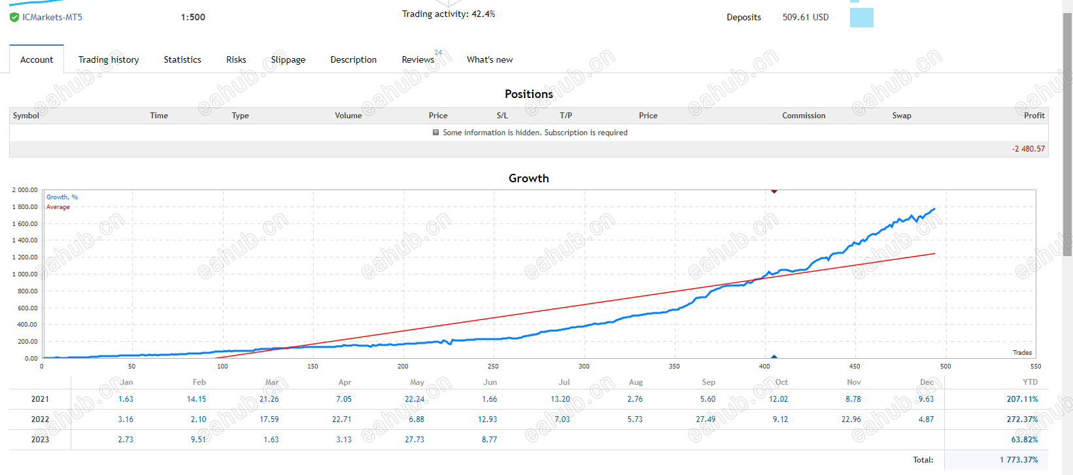The image size is (1073, 475).
Task: Click the blue triangle marker below chart
Action: tap(774, 357)
